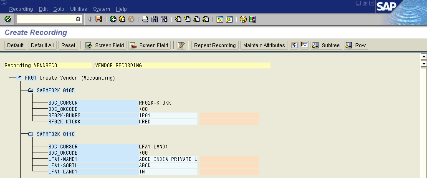Open the Utilities menu
The image size is (427, 178).
[x=78, y=9]
